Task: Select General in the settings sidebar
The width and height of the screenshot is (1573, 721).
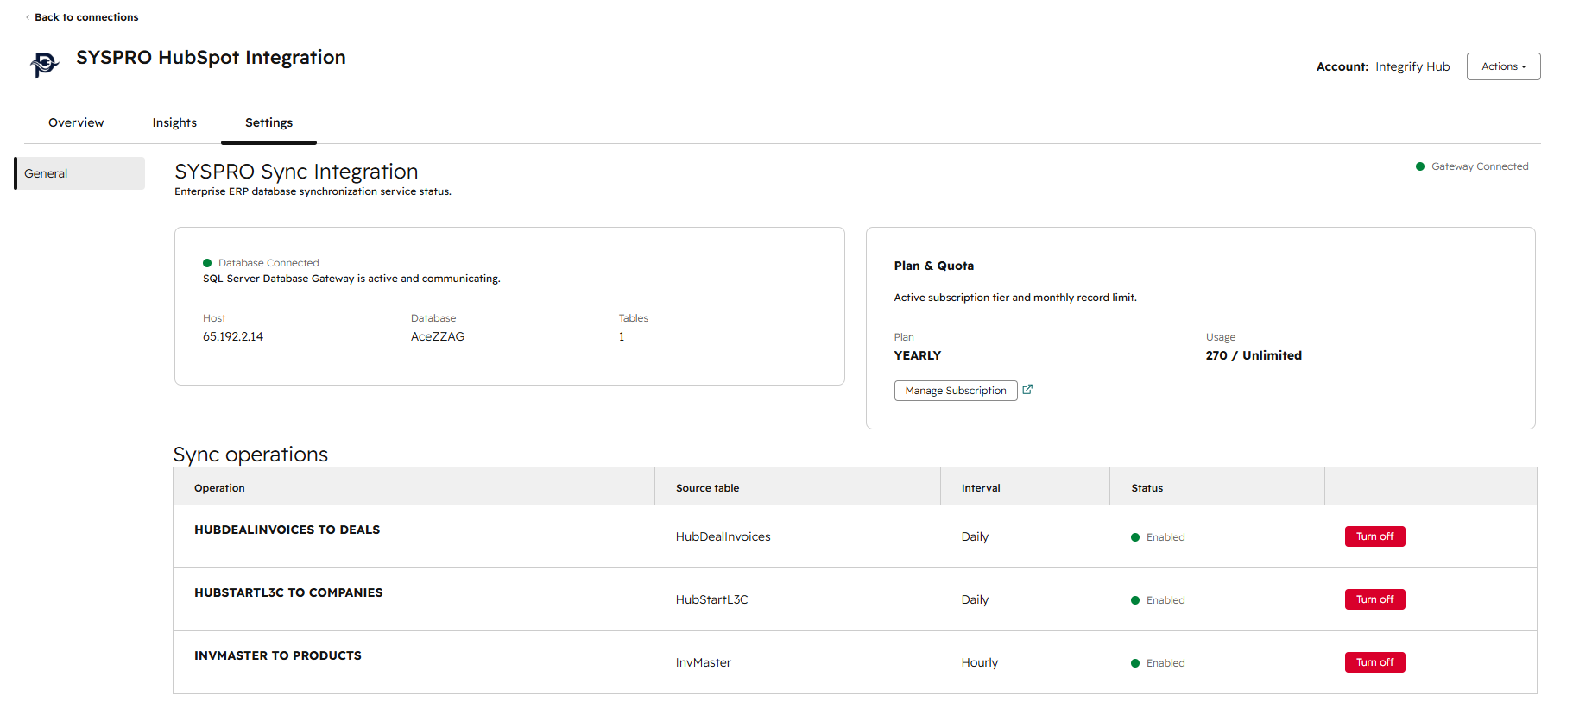Action: point(79,173)
